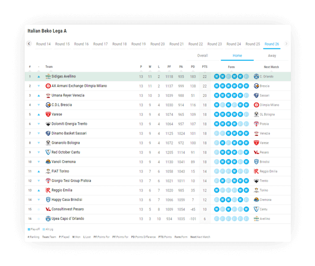Click the Brescia next match logo

click(256, 86)
